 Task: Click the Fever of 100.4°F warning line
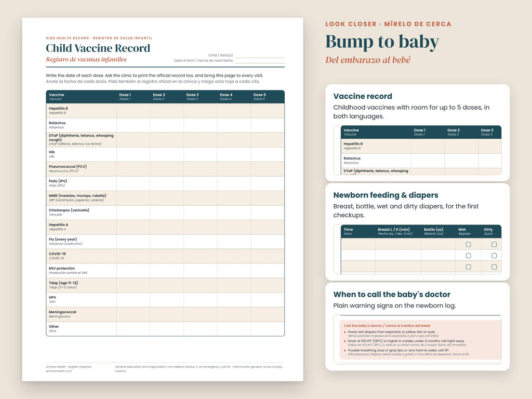click(x=406, y=341)
